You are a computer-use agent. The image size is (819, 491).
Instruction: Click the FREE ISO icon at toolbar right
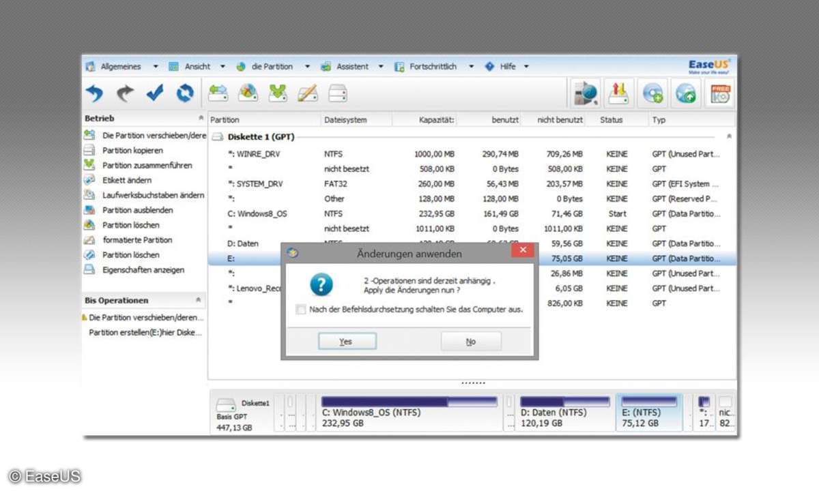click(719, 93)
